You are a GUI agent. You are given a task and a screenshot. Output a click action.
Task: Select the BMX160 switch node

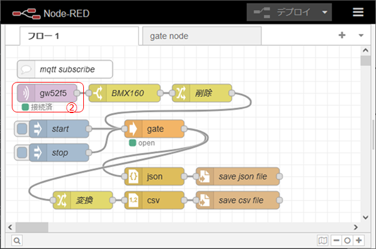(127, 93)
